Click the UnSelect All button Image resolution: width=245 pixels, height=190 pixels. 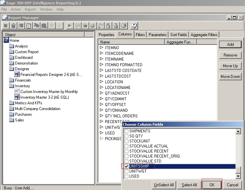pos(164,185)
